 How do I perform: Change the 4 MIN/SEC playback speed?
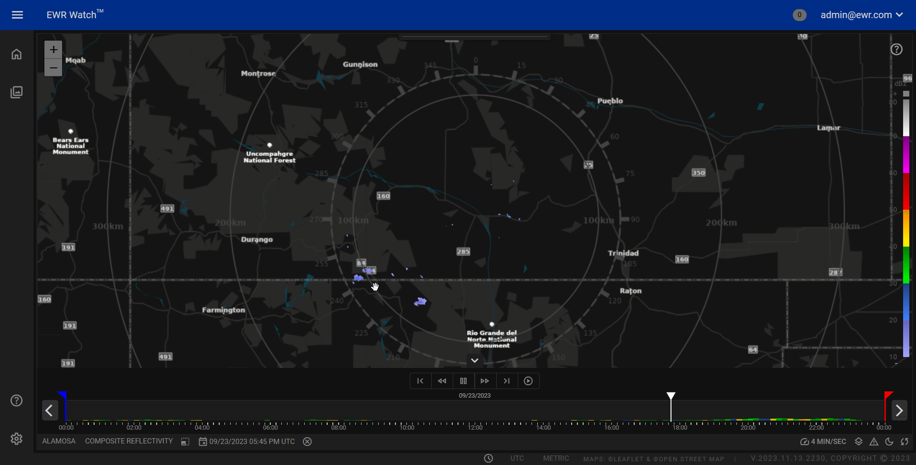[x=823, y=442]
